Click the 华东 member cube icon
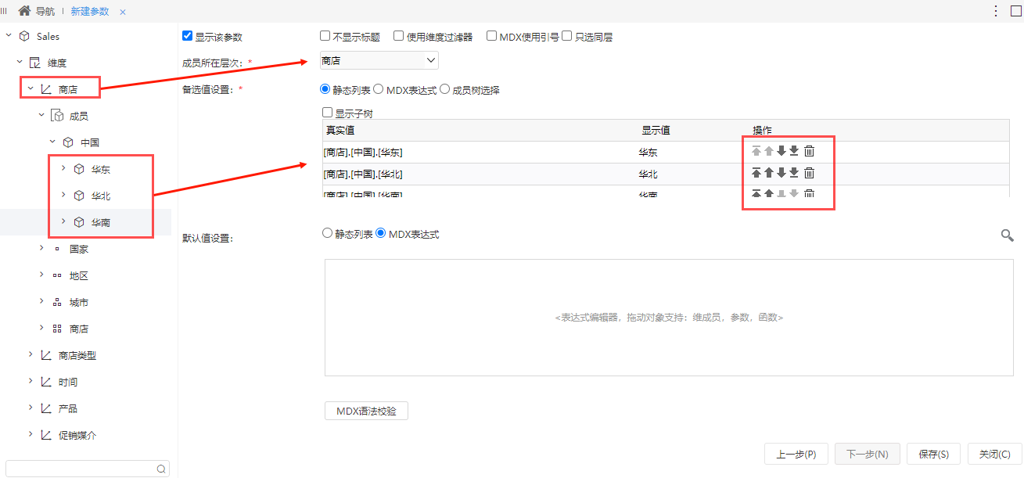The height and width of the screenshot is (478, 1024). (x=79, y=169)
